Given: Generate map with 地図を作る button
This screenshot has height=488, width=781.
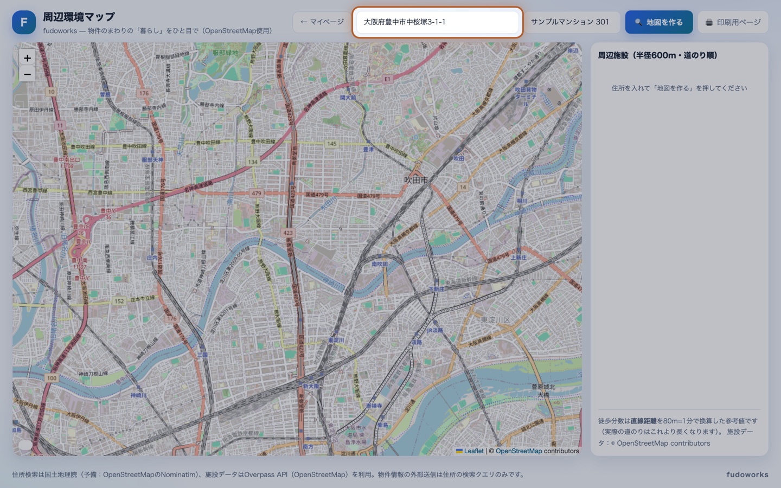Looking at the screenshot, I should tap(658, 22).
